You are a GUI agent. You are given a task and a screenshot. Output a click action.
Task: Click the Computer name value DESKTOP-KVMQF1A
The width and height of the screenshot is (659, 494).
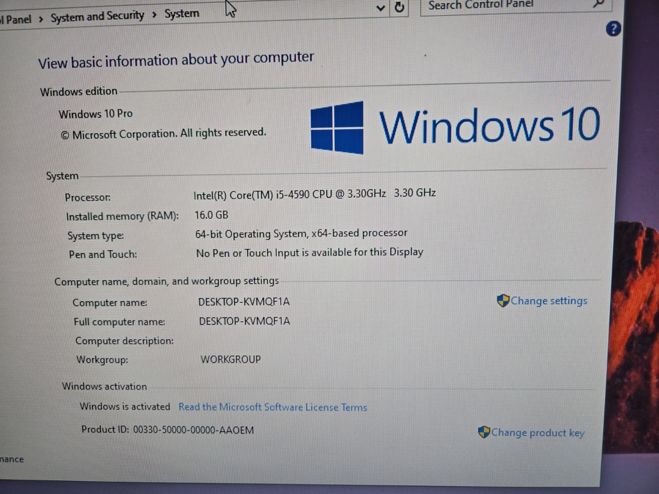point(244,302)
